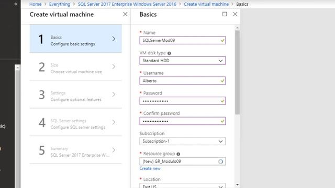The image size is (335, 188).
Task: Click the Basics blade scrollbar up arrow
Action: [x=237, y=28]
